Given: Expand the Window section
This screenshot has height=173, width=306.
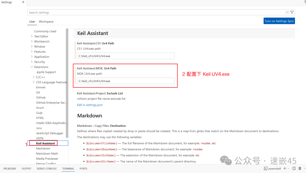Looking at the screenshot, I should click(32, 46).
